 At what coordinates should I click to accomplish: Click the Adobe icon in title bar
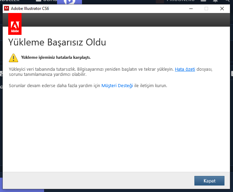[x=6, y=9]
